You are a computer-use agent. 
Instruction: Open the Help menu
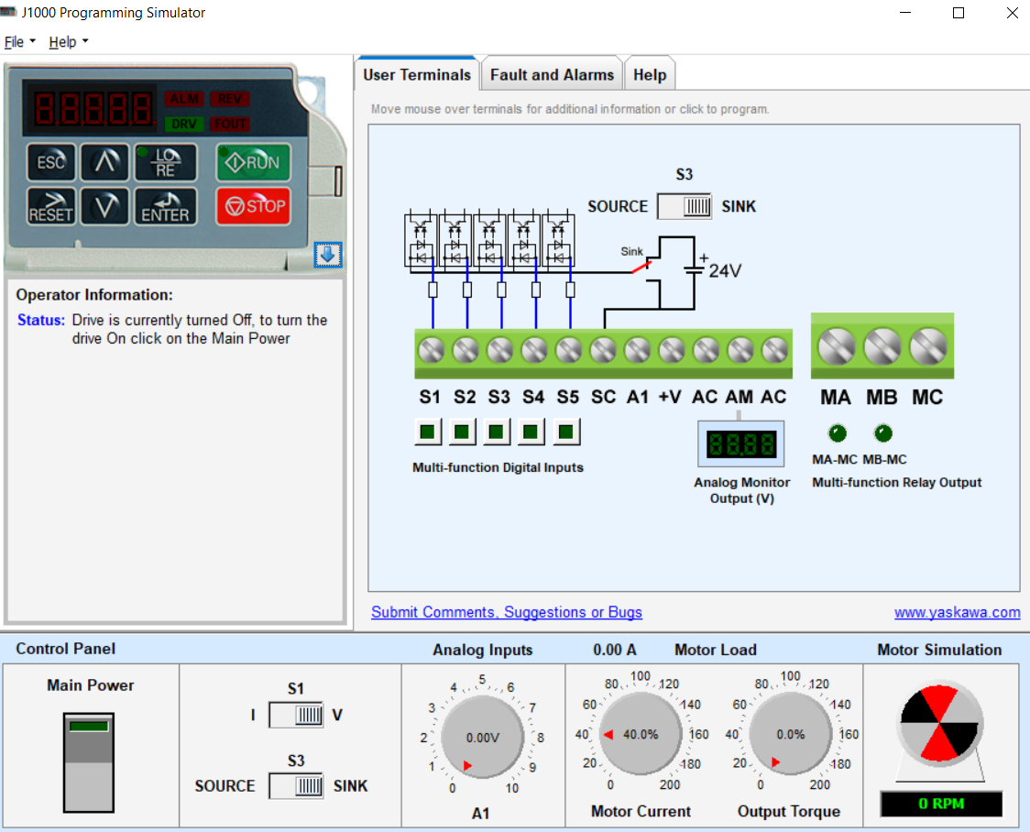pos(69,42)
